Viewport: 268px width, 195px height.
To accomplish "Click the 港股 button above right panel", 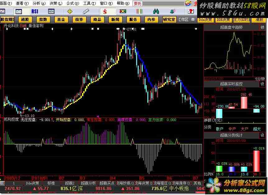I will [x=259, y=20].
